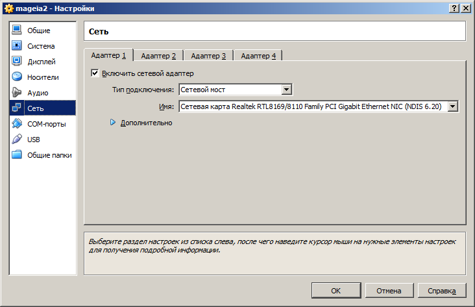Click the title bar question mark help

point(454,7)
